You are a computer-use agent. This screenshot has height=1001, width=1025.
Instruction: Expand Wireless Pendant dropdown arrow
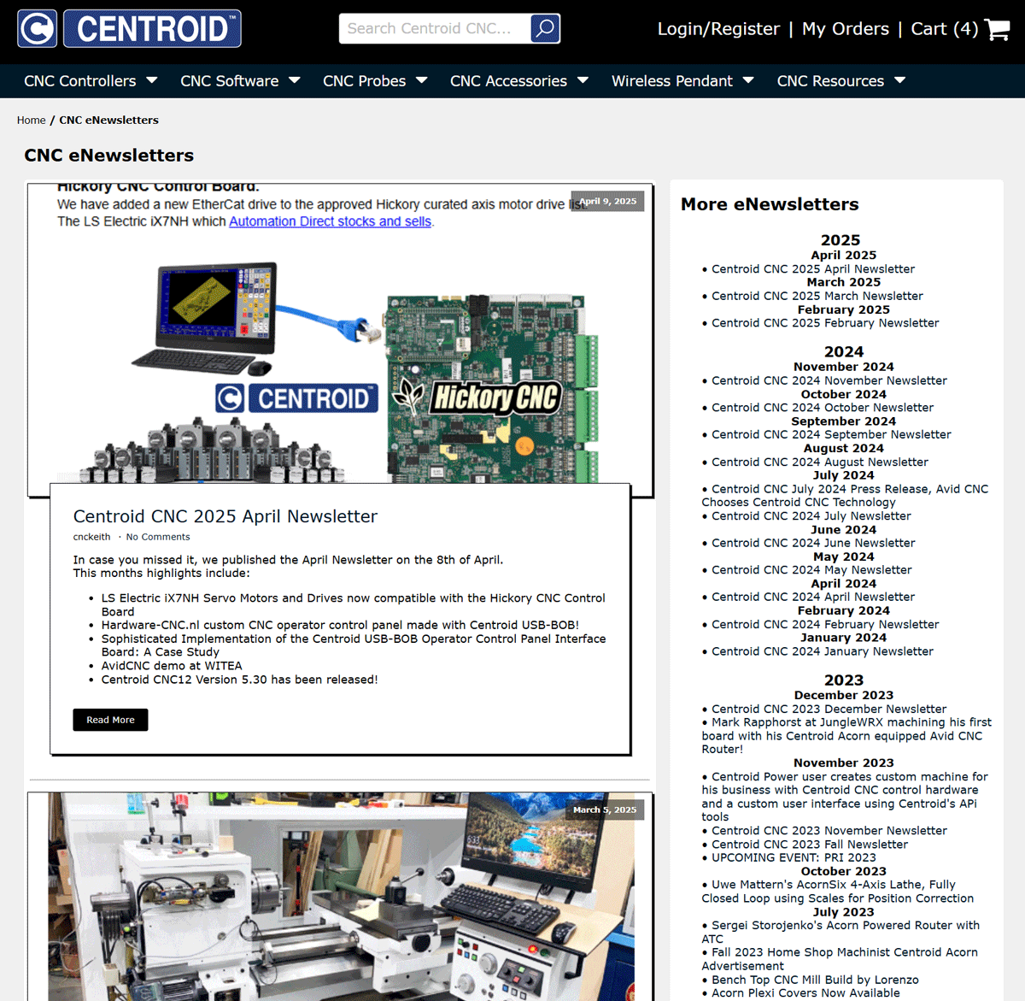tap(748, 80)
